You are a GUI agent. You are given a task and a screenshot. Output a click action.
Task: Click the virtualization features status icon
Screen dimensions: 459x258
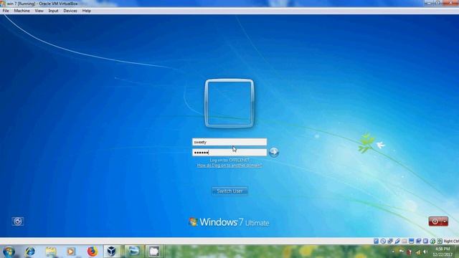click(x=425, y=241)
